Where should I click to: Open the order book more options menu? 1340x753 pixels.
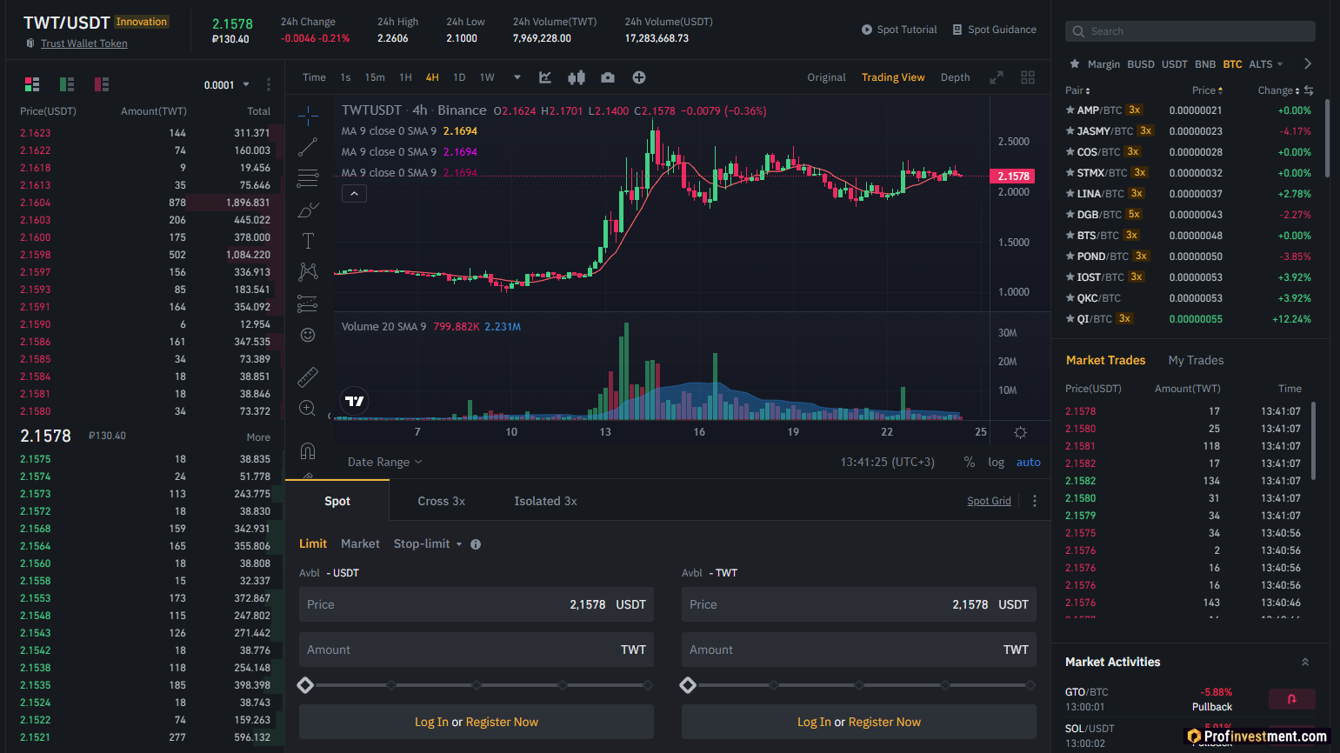[269, 84]
